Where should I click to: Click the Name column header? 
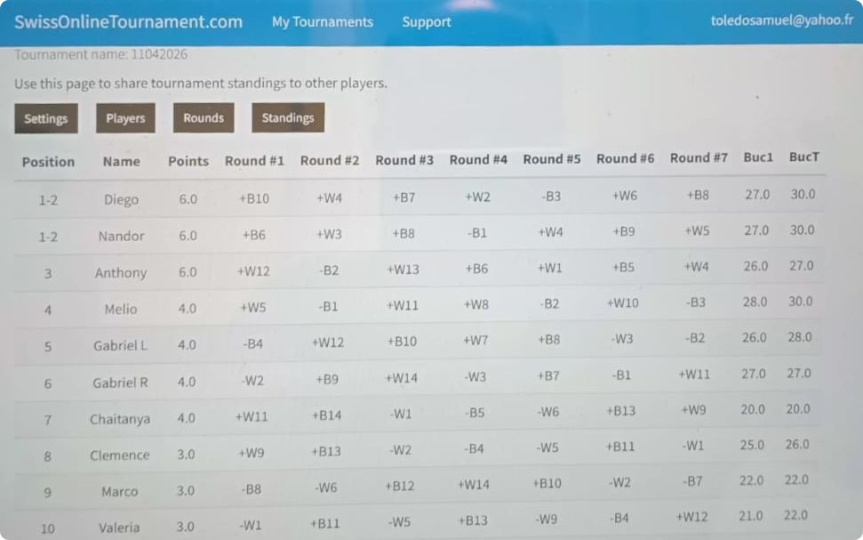122,162
